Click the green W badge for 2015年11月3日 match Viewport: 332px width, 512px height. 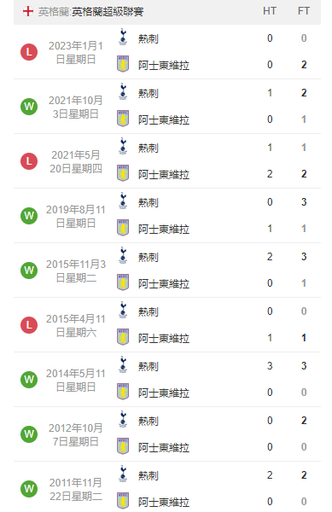pyautogui.click(x=29, y=271)
